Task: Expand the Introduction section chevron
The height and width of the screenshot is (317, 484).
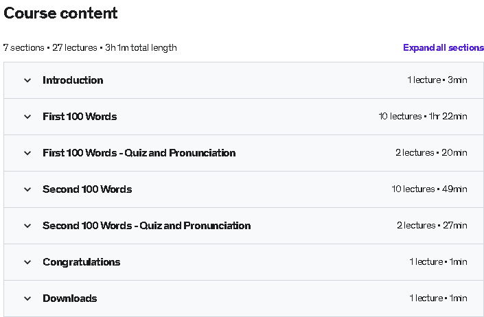Action: click(x=27, y=80)
